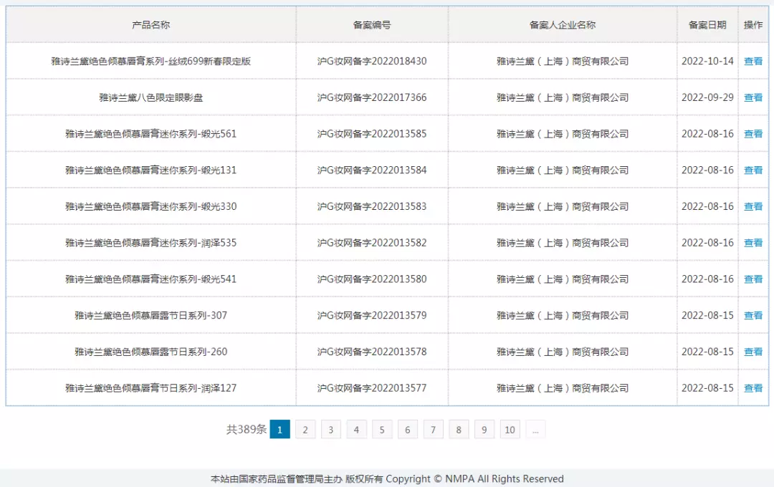This screenshot has width=774, height=487.
Task: Switch to page 7
Action: [x=433, y=429]
